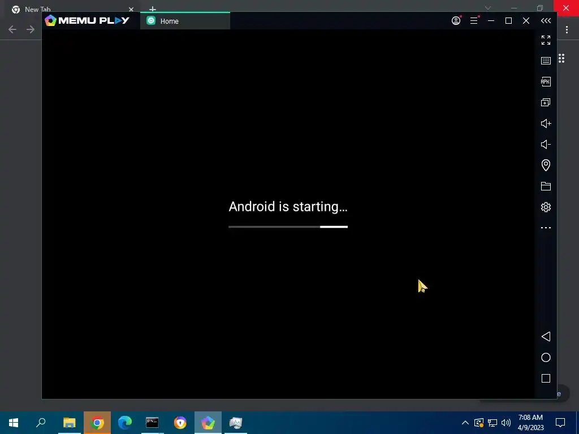The image size is (579, 434).
Task: Expand Chrome tab search dropdown arrow
Action: click(x=488, y=8)
